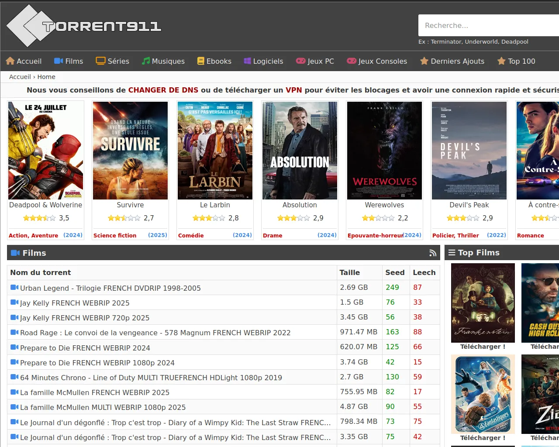The image size is (559, 447).
Task: Click the Absolution star rating
Action: (293, 218)
